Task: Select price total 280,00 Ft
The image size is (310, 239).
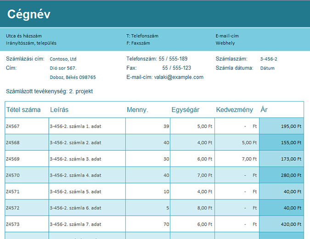Action: pos(291,175)
